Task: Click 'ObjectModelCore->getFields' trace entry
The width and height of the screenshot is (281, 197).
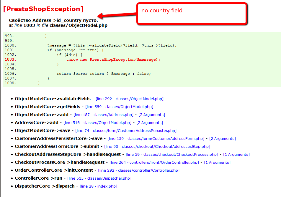Action: [48, 107]
